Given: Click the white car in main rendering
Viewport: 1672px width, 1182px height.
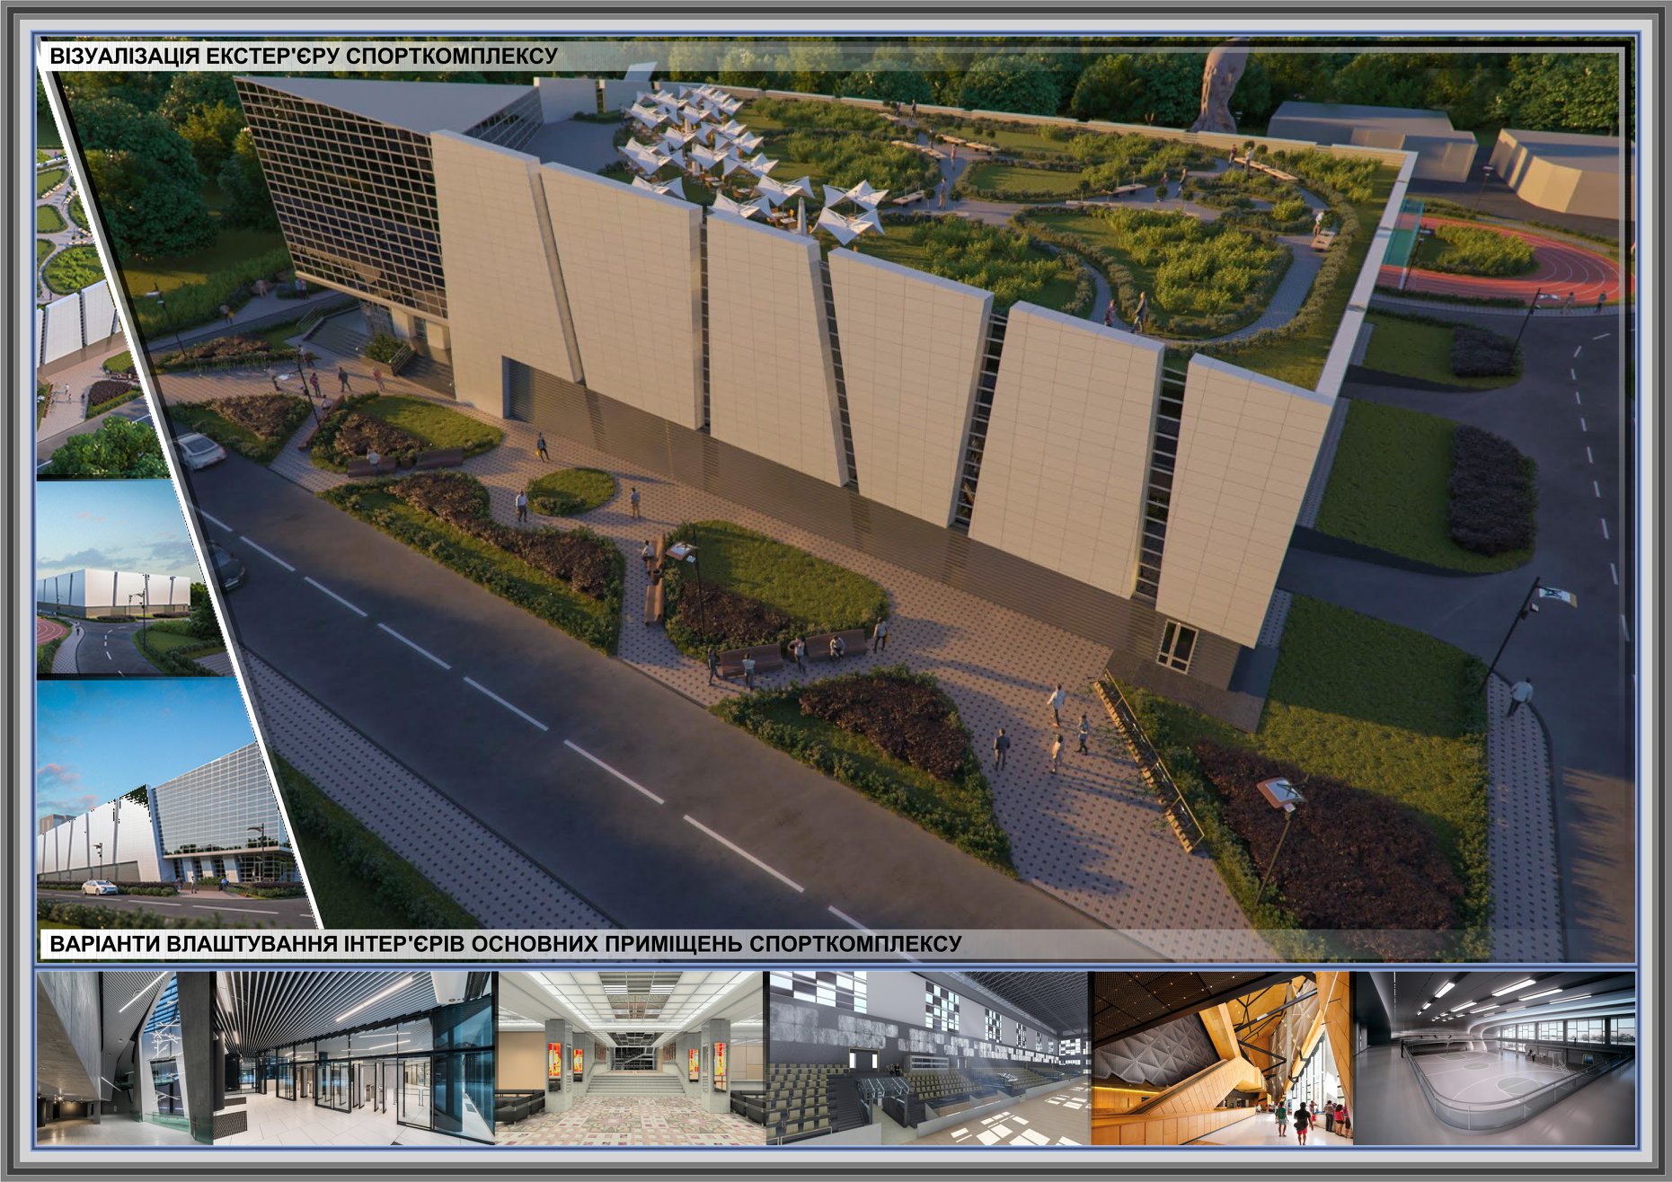Looking at the screenshot, I should [199, 449].
